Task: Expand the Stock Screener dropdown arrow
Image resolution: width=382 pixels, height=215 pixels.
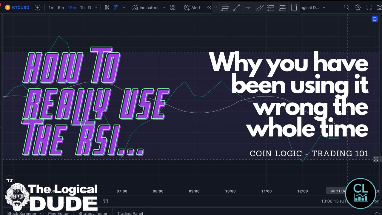Action: [41, 213]
